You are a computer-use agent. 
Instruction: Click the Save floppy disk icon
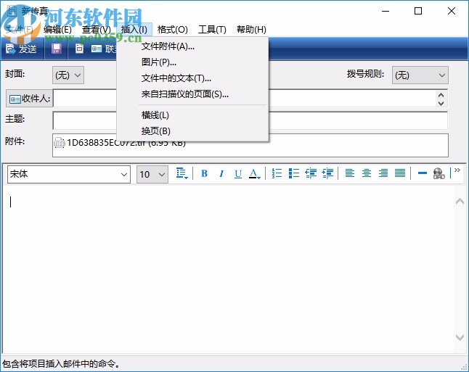coord(56,49)
